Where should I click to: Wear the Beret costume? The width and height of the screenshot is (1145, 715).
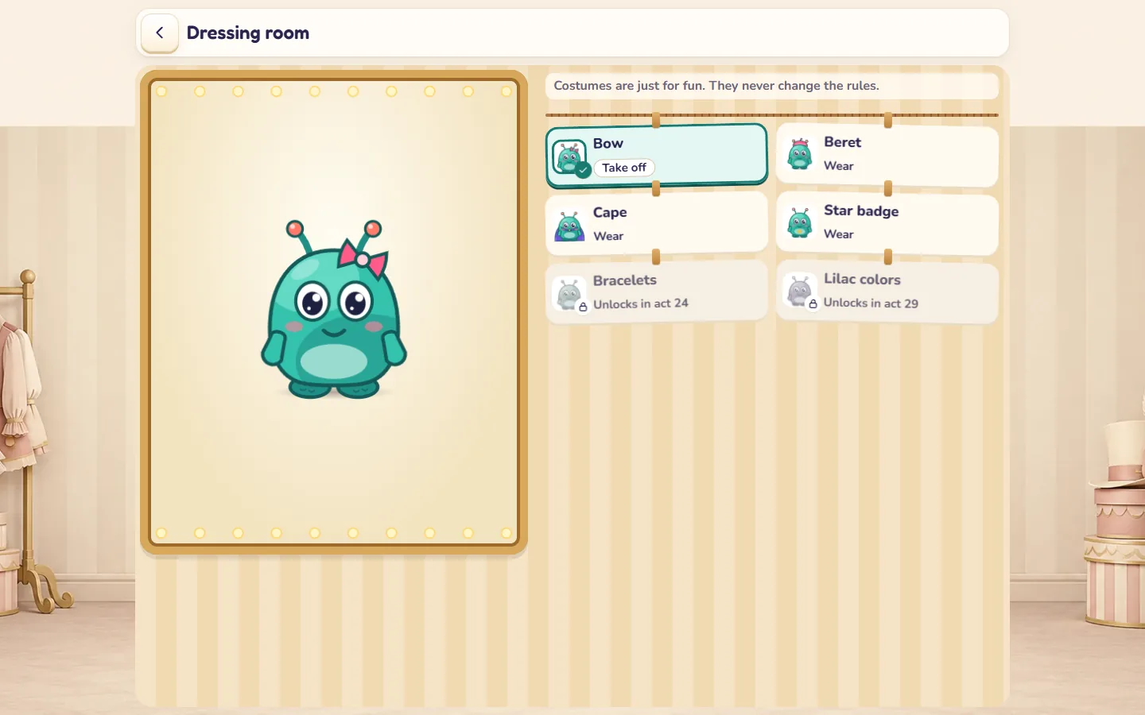point(839,166)
